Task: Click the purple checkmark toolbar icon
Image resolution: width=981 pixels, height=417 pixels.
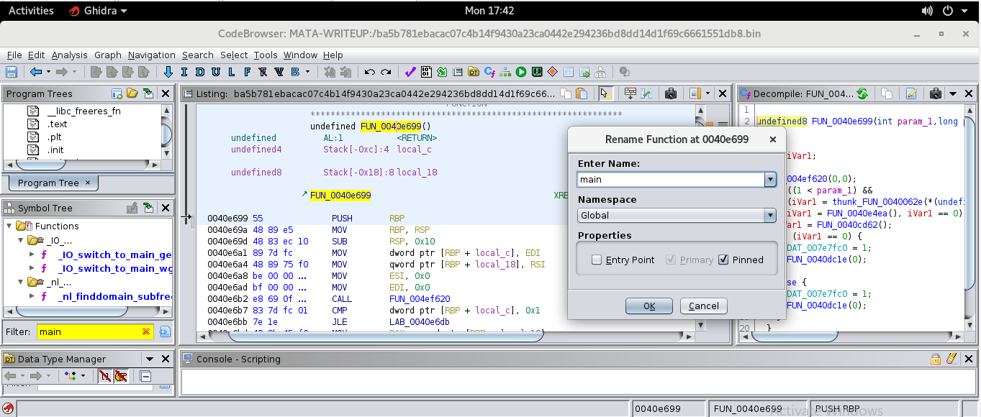Action: 410,72
